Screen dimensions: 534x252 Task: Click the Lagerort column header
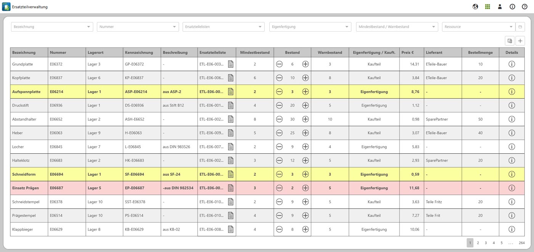tap(95, 53)
